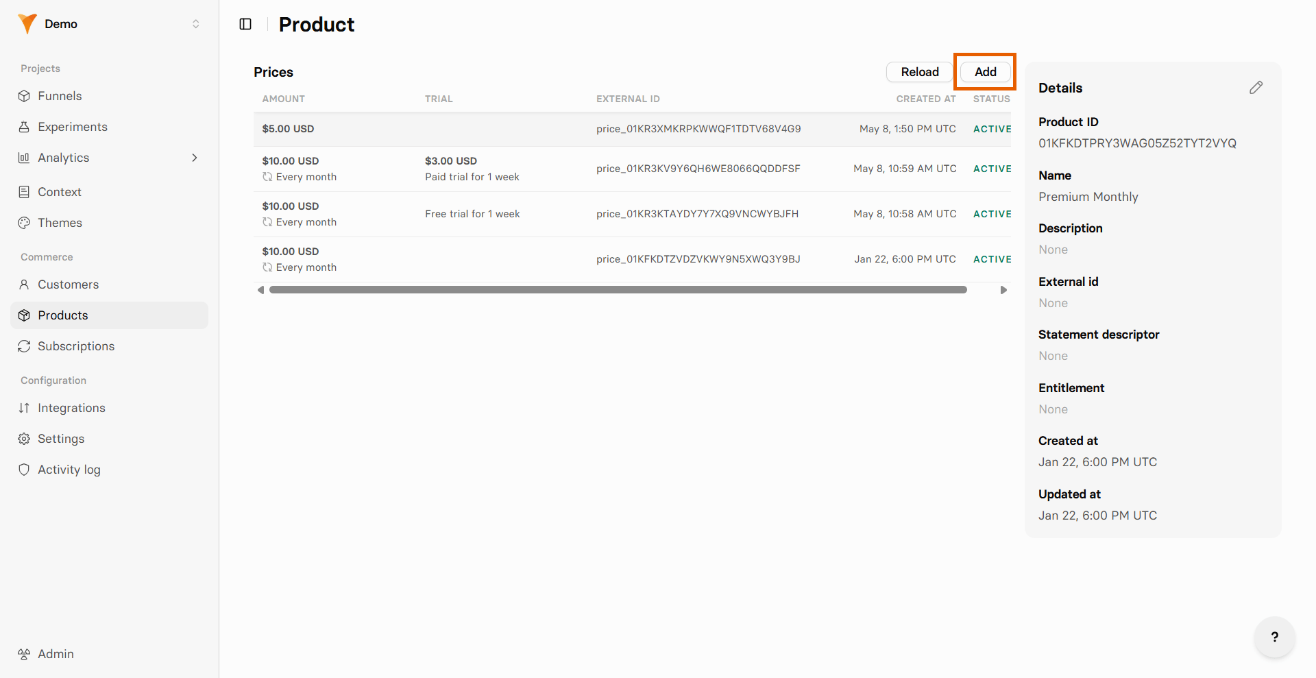Expand the Analytics submenu arrow

(x=195, y=158)
